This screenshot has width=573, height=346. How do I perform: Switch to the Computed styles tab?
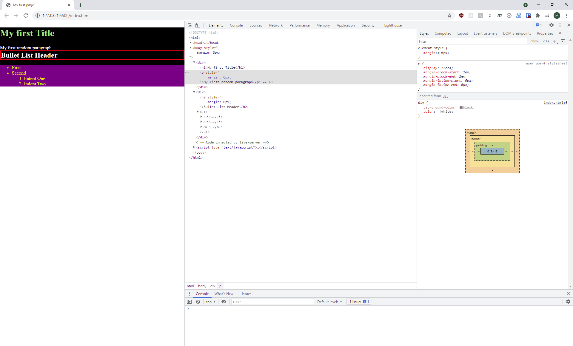443,33
